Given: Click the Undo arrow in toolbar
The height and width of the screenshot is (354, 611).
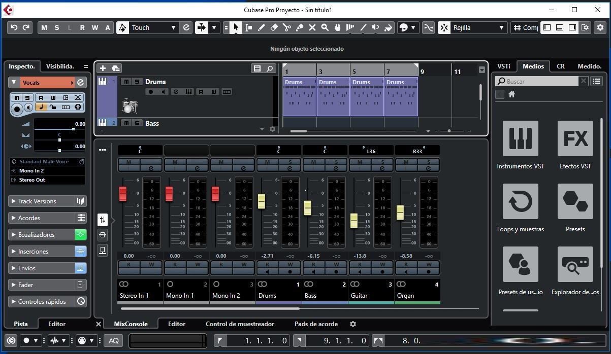Looking at the screenshot, I should point(14,27).
